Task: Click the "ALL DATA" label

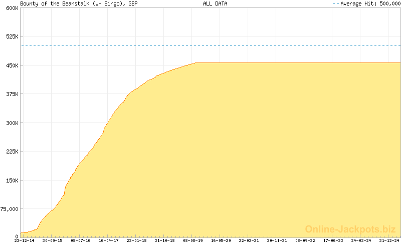Action: tap(215, 3)
